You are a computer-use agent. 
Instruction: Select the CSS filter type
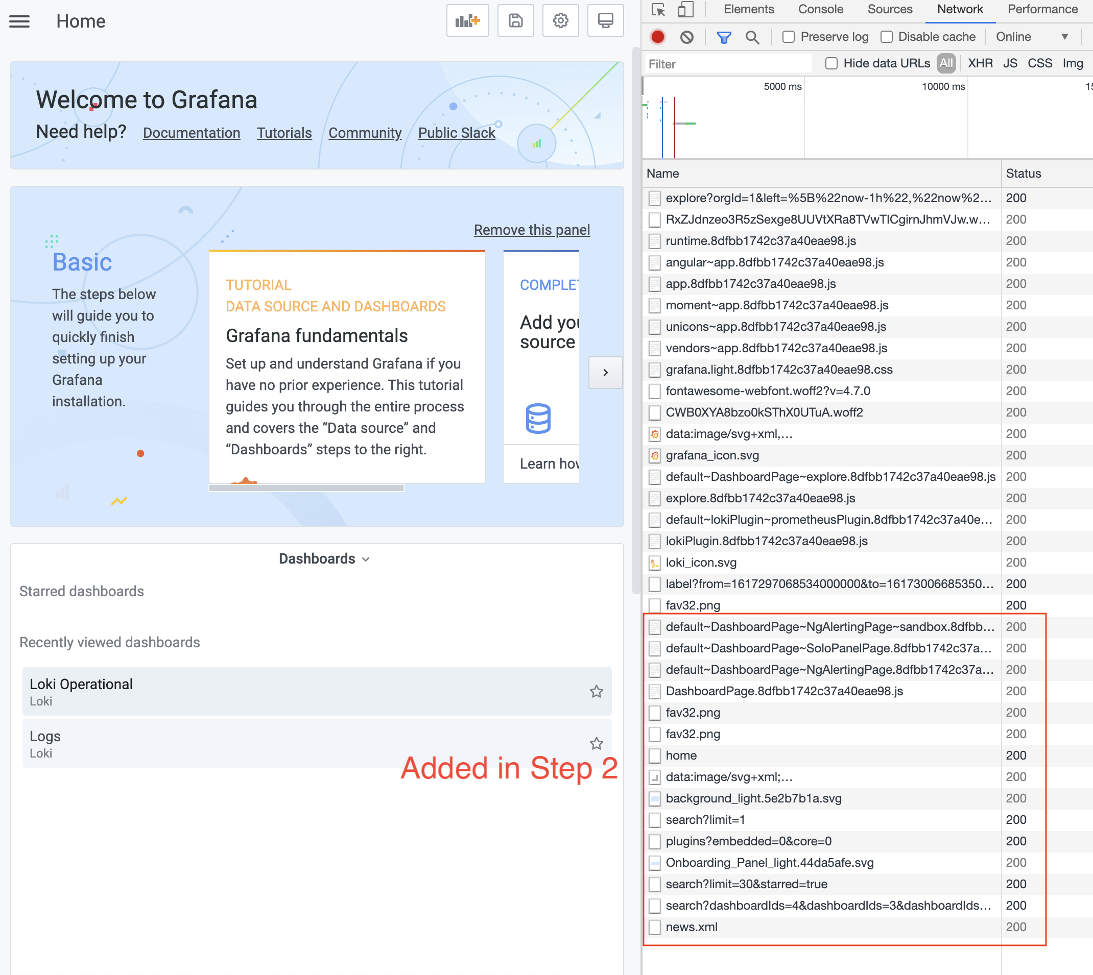click(1039, 63)
